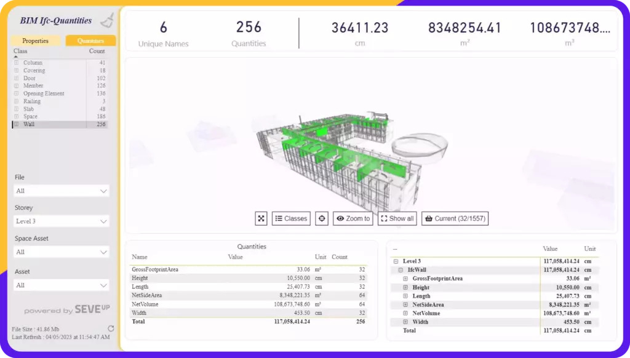The image size is (630, 358).
Task: Sort by the Count column header
Action: point(97,51)
